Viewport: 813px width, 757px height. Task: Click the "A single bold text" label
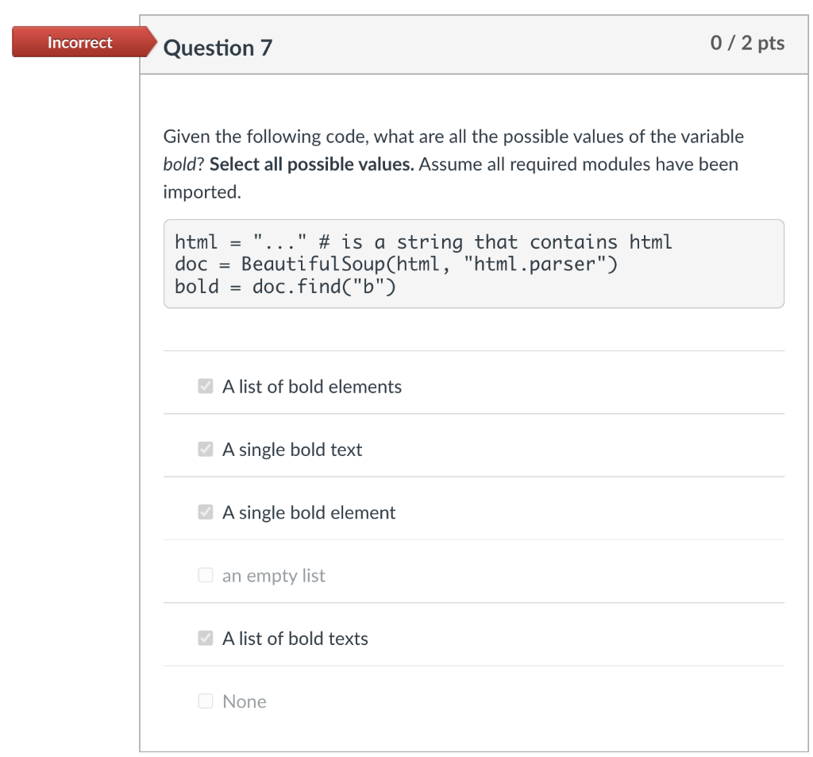click(x=292, y=449)
